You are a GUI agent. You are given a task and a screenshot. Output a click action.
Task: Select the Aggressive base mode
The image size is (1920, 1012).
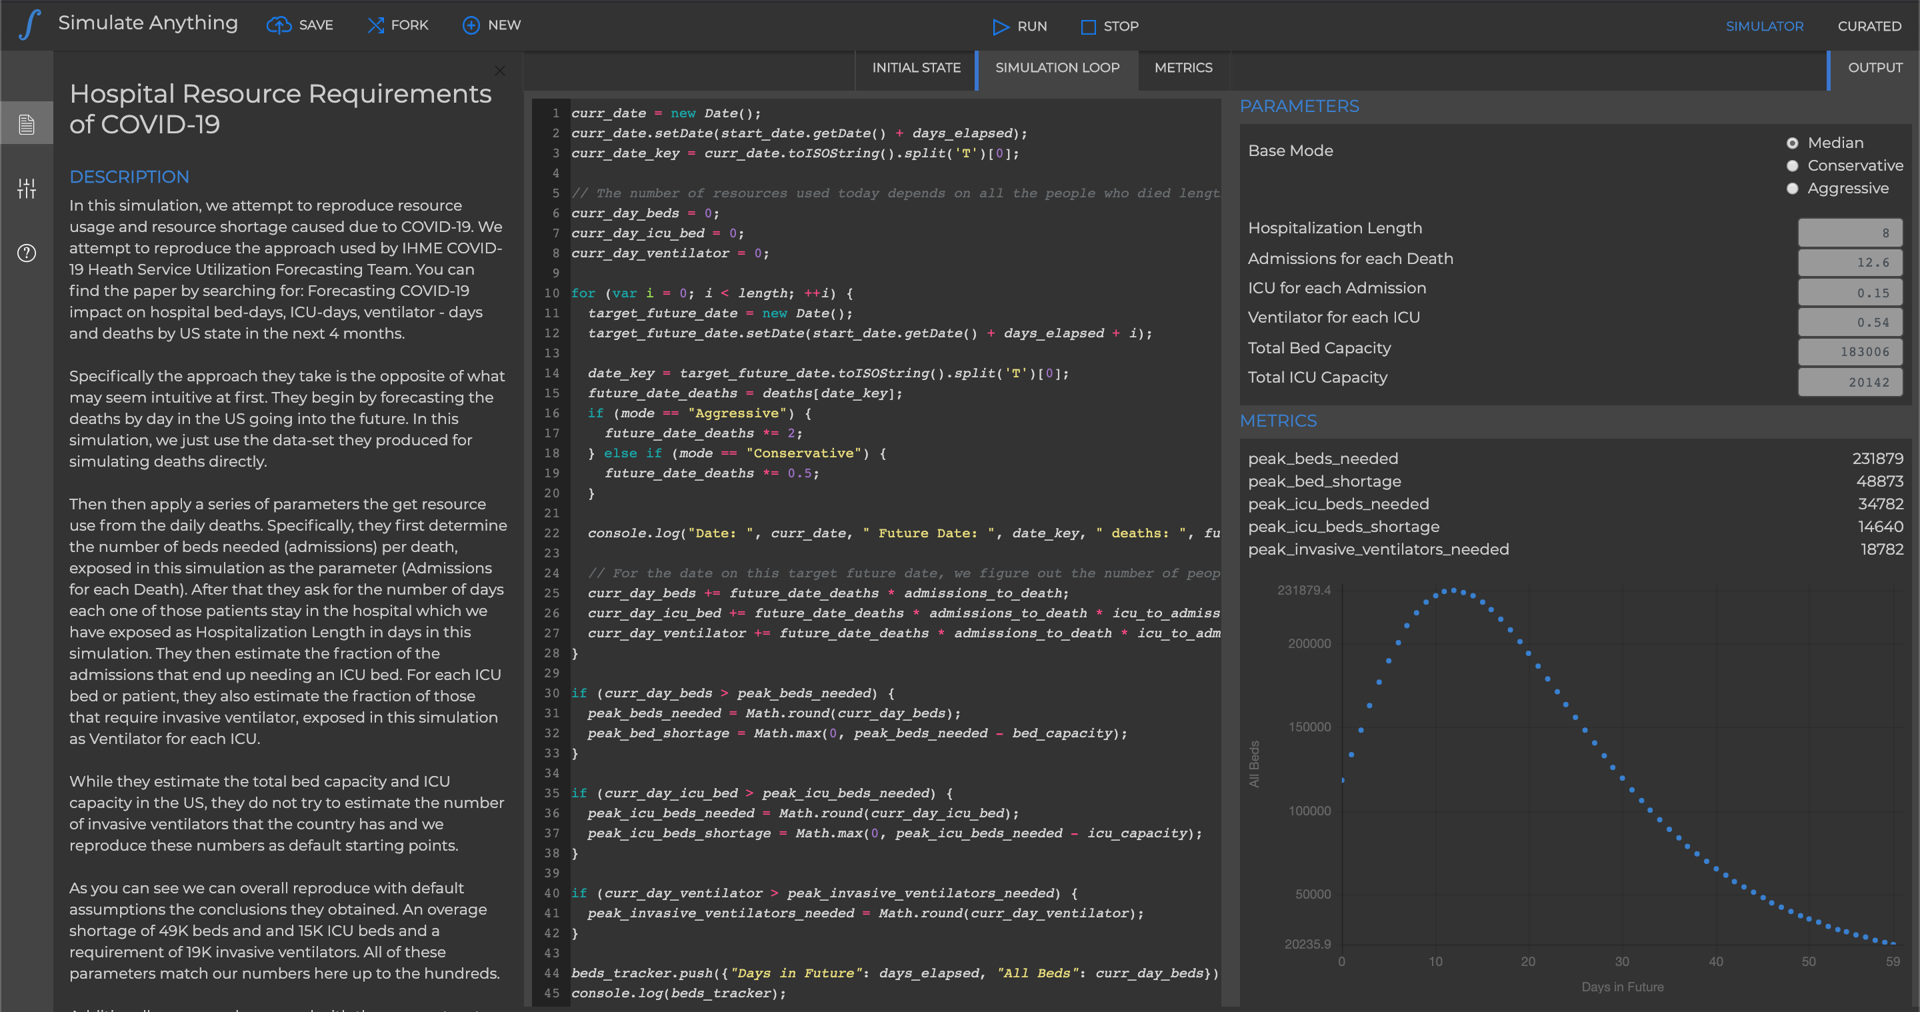(1792, 189)
